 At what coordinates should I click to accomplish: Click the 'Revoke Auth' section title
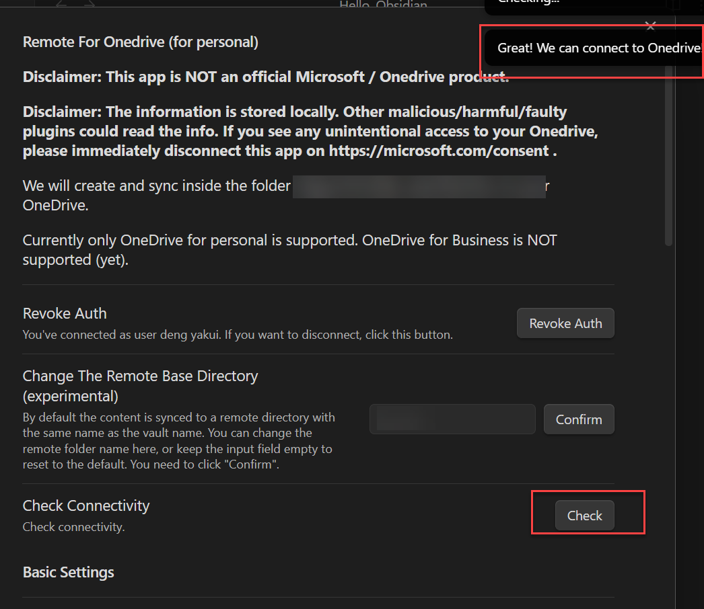pyautogui.click(x=65, y=313)
